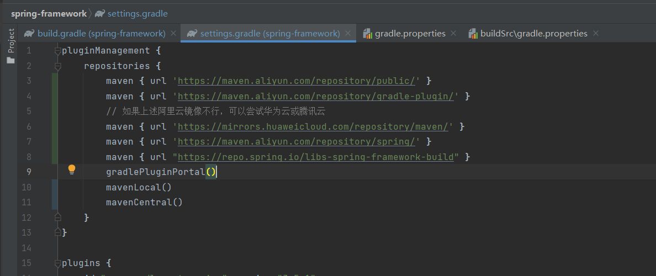Fold the closing brace marker on line 13
The image size is (656, 276).
[58, 232]
